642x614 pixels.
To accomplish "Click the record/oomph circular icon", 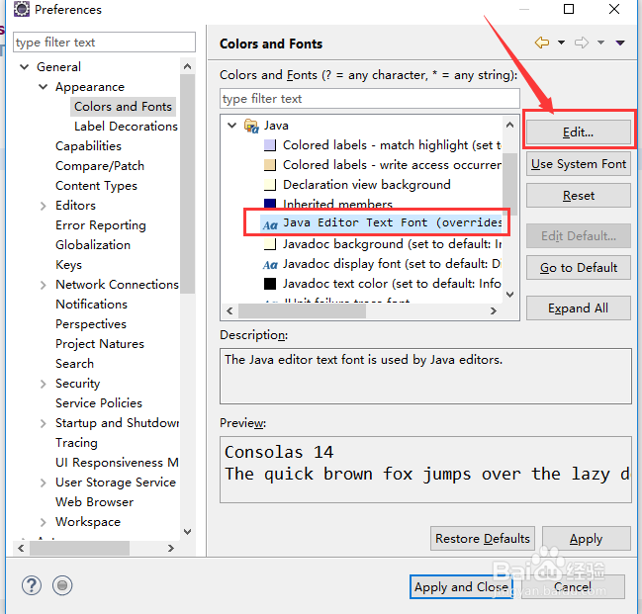I will (62, 585).
